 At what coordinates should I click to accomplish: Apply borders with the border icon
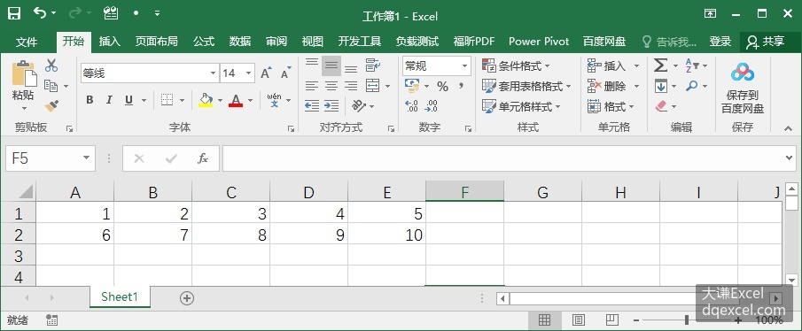coord(167,100)
